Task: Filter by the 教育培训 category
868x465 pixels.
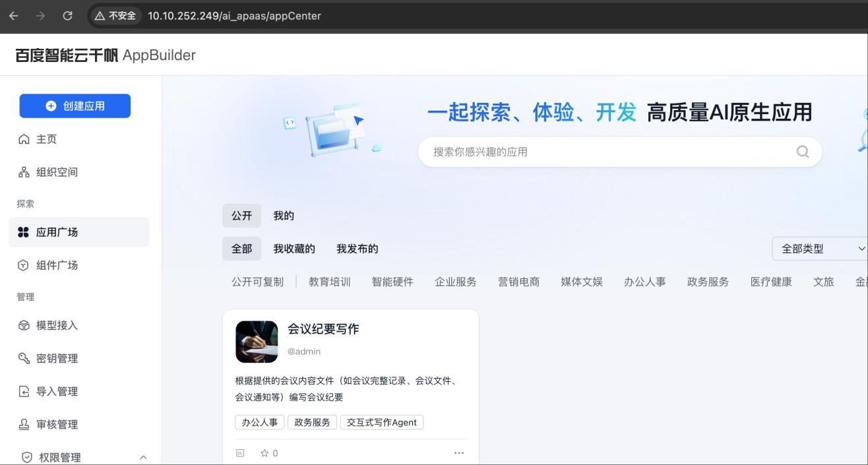Action: 330,282
